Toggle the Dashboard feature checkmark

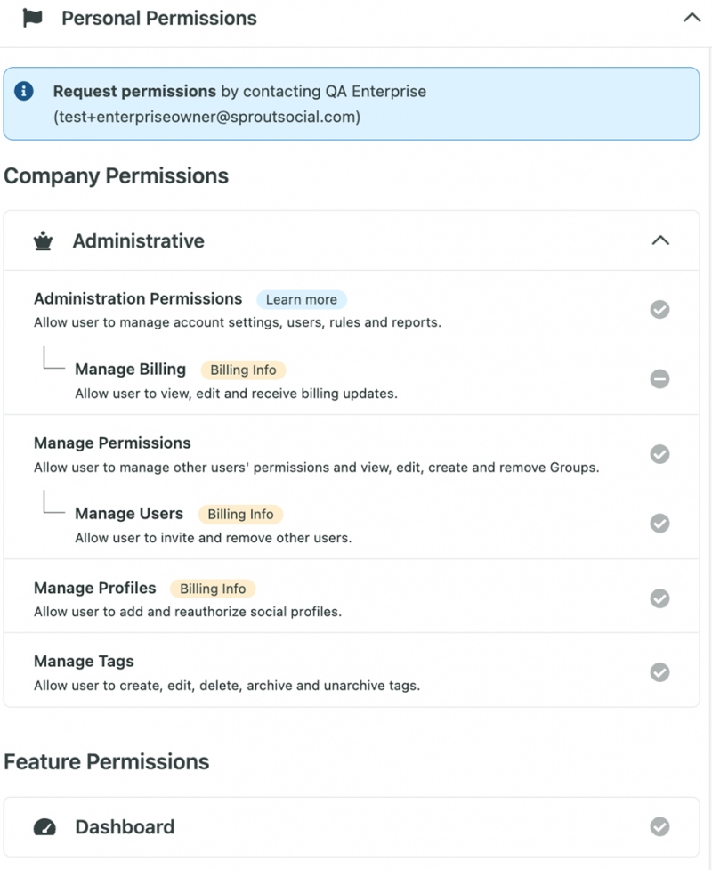pos(659,826)
